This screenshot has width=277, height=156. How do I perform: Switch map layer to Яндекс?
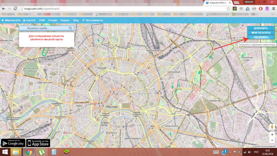tap(65, 20)
